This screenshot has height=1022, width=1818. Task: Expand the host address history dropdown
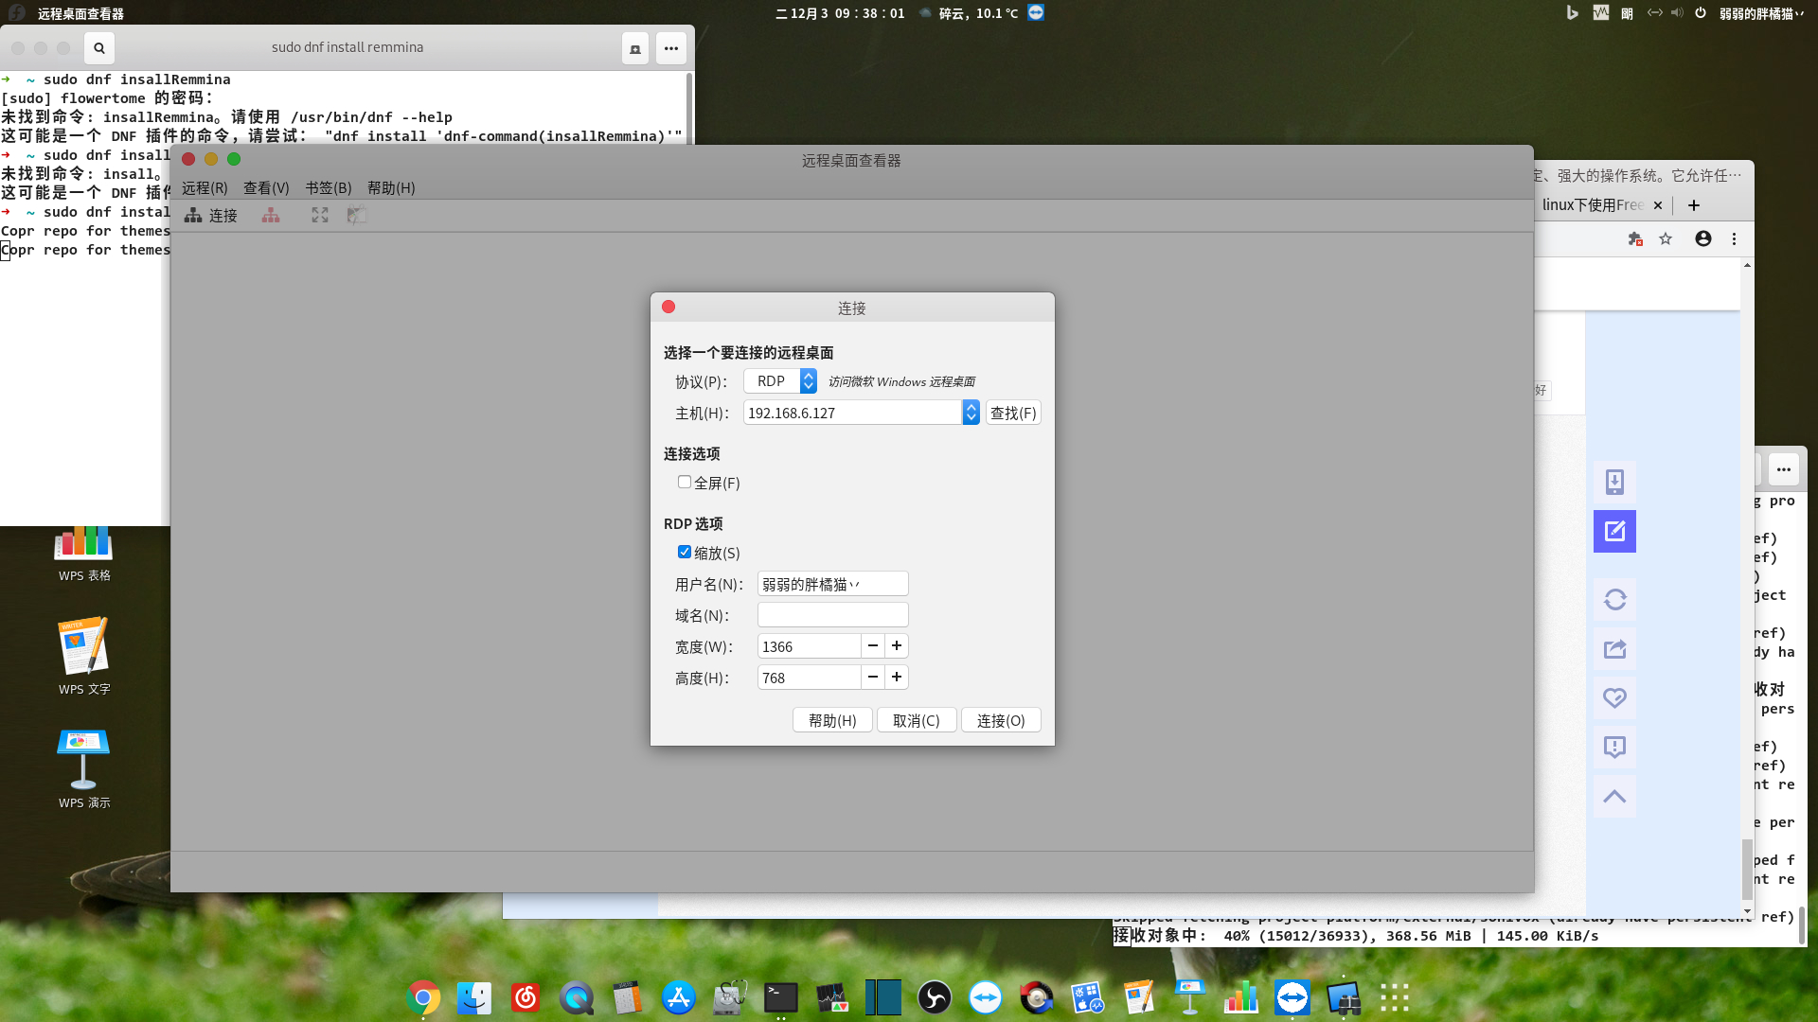click(971, 413)
